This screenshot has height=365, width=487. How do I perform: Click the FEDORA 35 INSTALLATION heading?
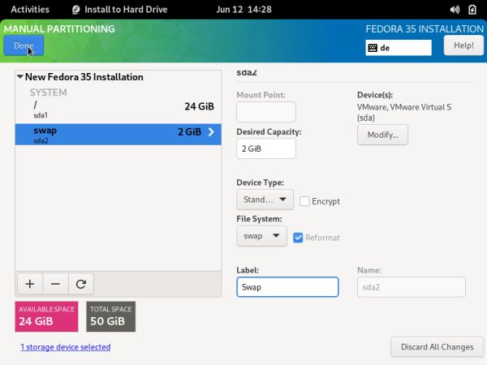click(425, 29)
